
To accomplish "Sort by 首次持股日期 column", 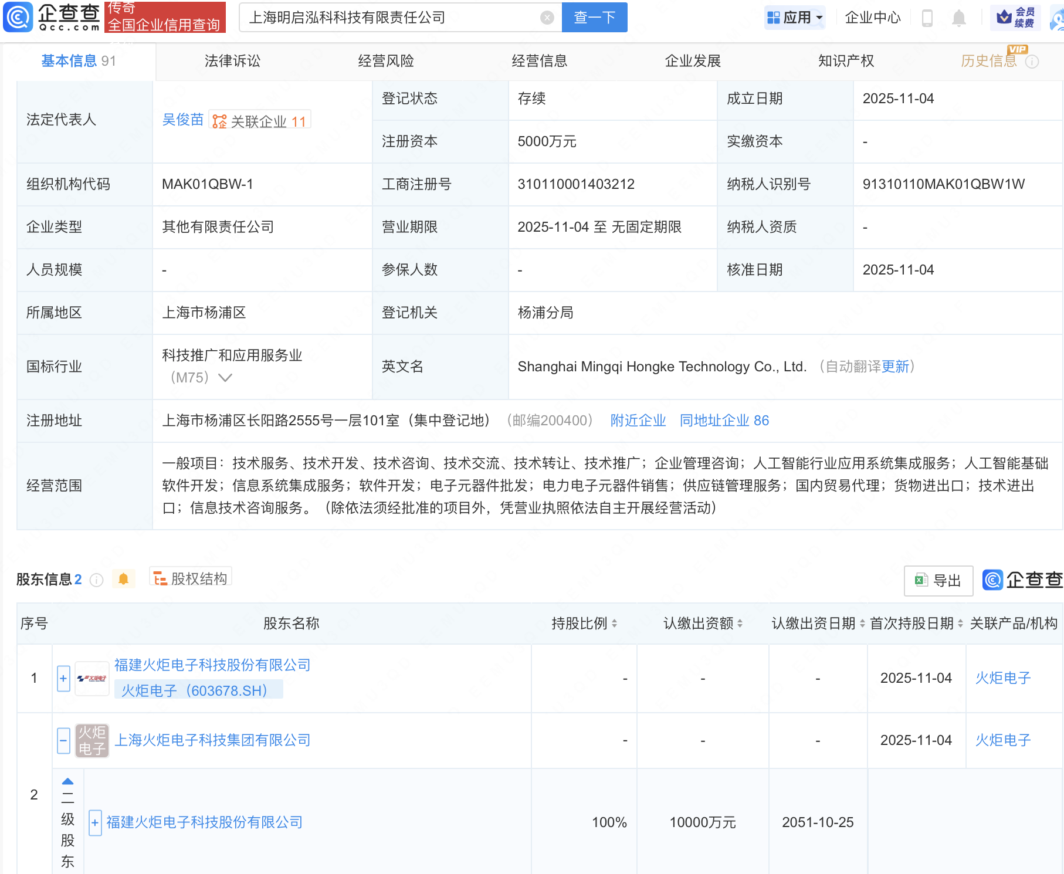I will pyautogui.click(x=960, y=624).
